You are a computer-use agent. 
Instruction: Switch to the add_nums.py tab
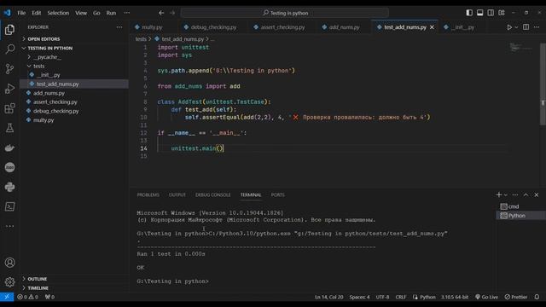tap(344, 27)
